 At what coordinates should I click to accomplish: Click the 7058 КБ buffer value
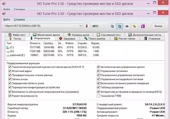[x=81, y=116]
